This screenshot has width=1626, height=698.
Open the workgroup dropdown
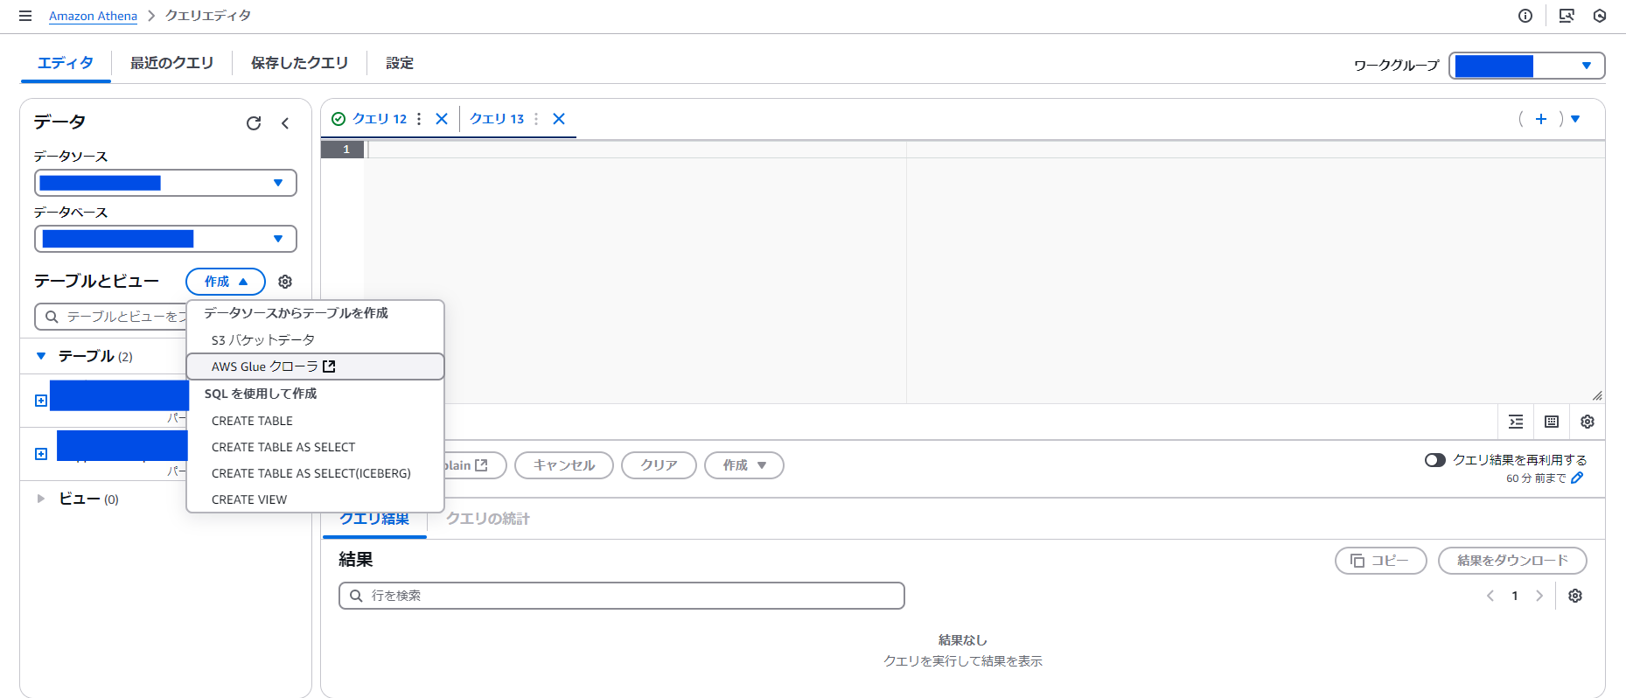(x=1527, y=66)
